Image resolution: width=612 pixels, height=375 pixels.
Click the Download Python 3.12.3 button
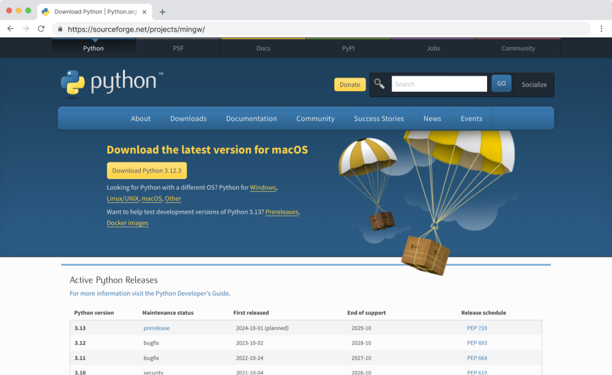[x=146, y=170]
